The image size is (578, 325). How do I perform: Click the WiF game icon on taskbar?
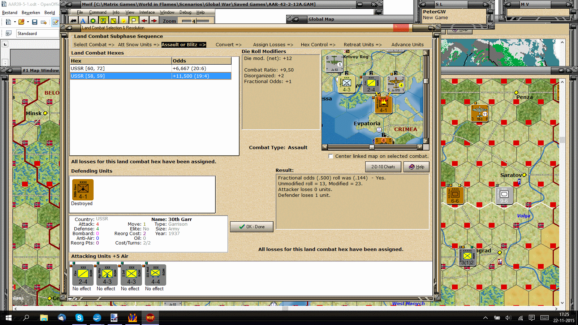pos(150,318)
